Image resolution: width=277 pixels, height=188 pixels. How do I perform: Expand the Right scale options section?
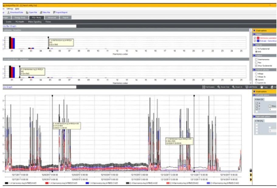pos(254,116)
